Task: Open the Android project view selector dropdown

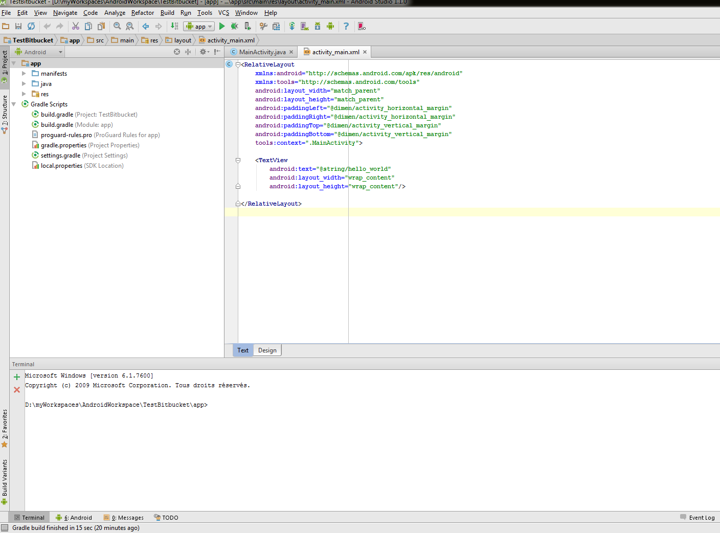Action: [x=38, y=51]
